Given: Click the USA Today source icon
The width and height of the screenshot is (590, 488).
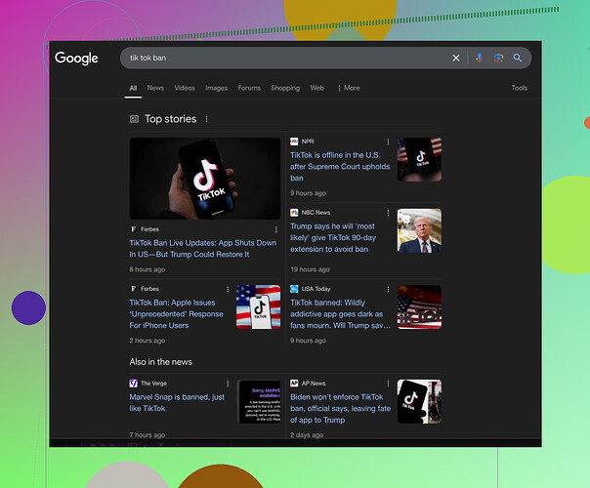Looking at the screenshot, I should [x=294, y=289].
